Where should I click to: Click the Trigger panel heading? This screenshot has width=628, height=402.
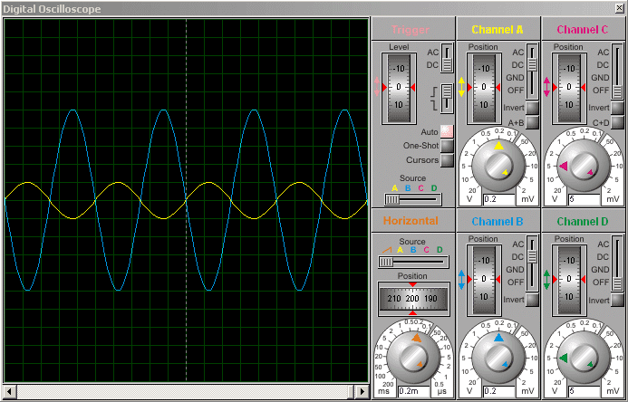pos(411,30)
